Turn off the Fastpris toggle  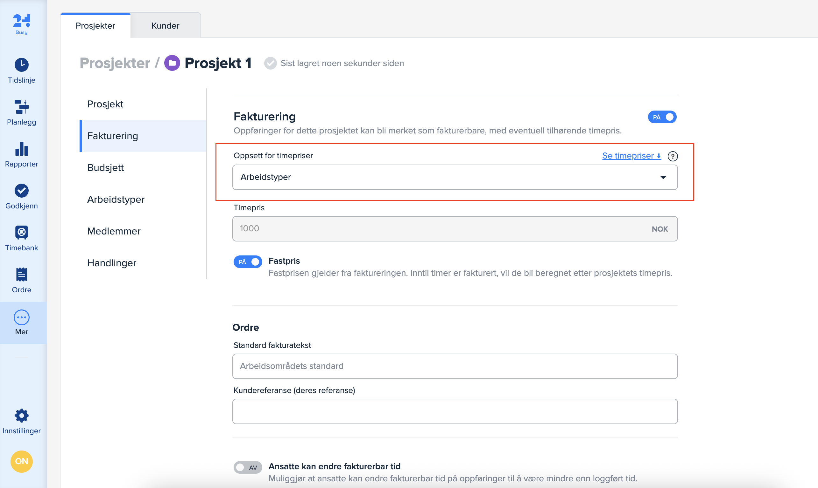[248, 262]
